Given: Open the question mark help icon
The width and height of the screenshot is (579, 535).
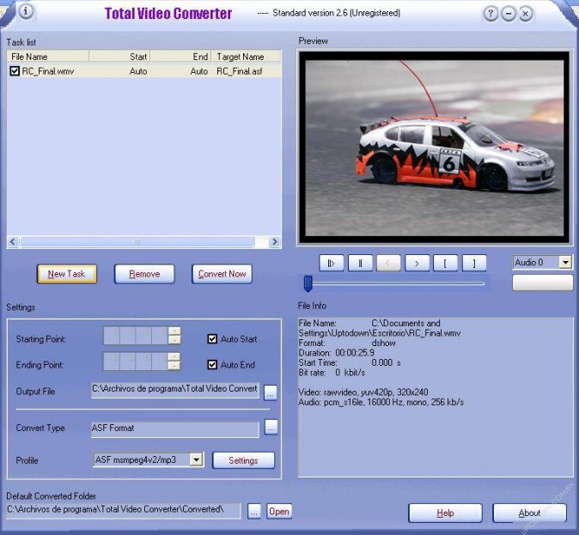Looking at the screenshot, I should (491, 14).
